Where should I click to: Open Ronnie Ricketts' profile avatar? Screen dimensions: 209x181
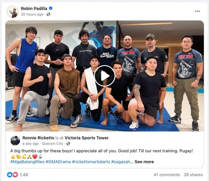click(x=15, y=140)
